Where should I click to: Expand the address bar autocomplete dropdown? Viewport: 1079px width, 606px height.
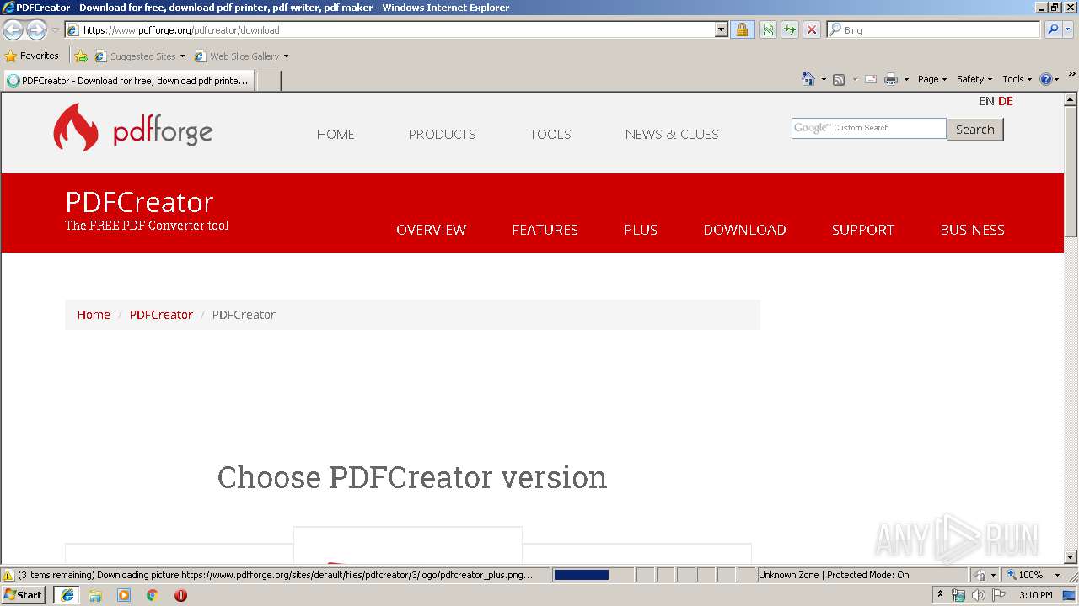pyautogui.click(x=721, y=29)
